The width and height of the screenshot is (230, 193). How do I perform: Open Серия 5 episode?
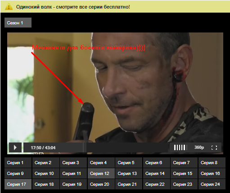pos(129,163)
